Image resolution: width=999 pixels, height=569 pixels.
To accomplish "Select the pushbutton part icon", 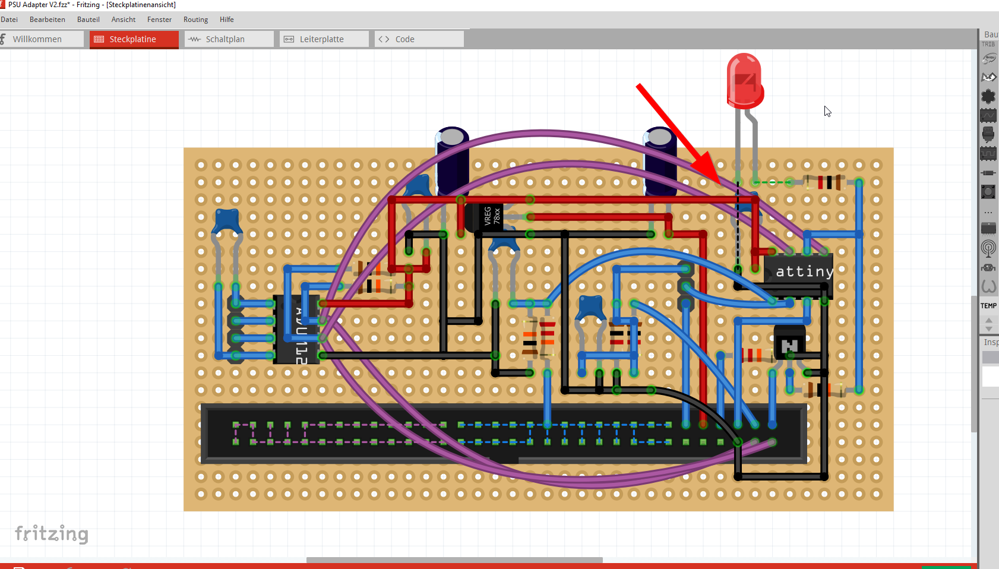I will pyautogui.click(x=989, y=192).
